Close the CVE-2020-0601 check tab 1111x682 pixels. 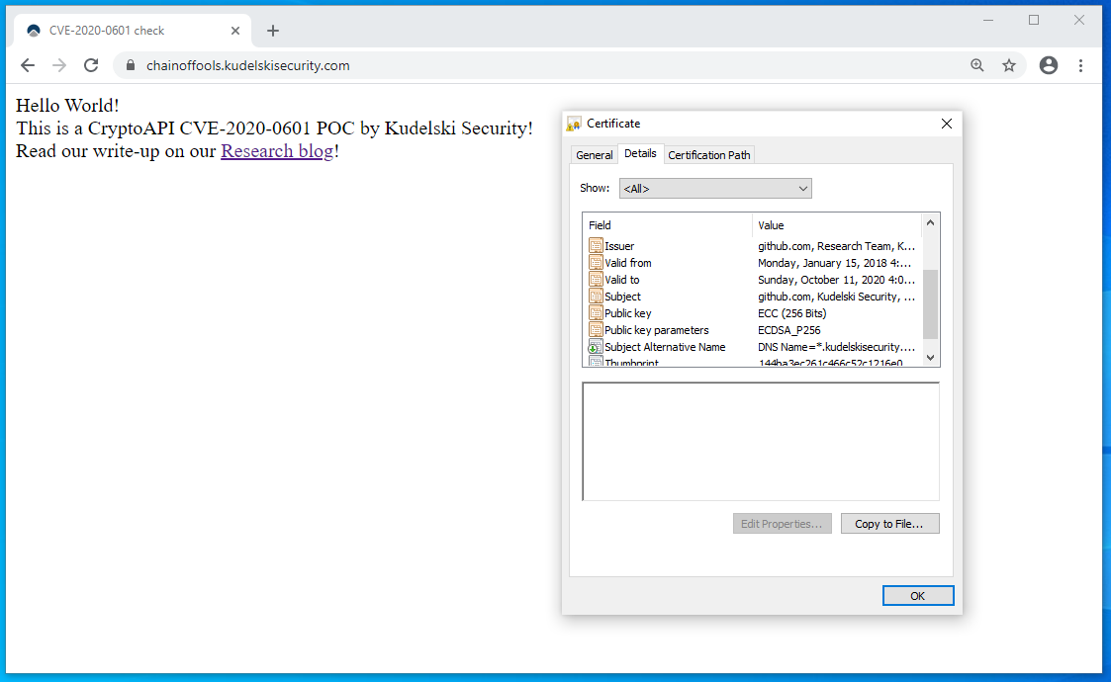click(235, 31)
